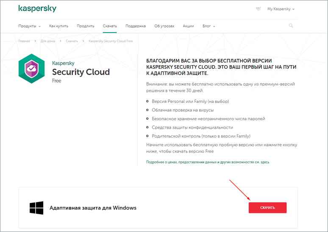The width and height of the screenshot is (328, 232).
Task: Click the Windows logo icon
Action: tap(36, 208)
